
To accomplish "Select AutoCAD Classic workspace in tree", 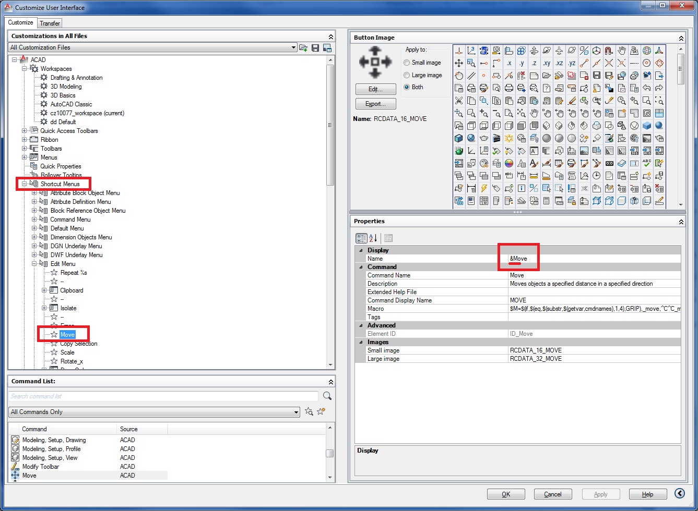I will click(71, 104).
